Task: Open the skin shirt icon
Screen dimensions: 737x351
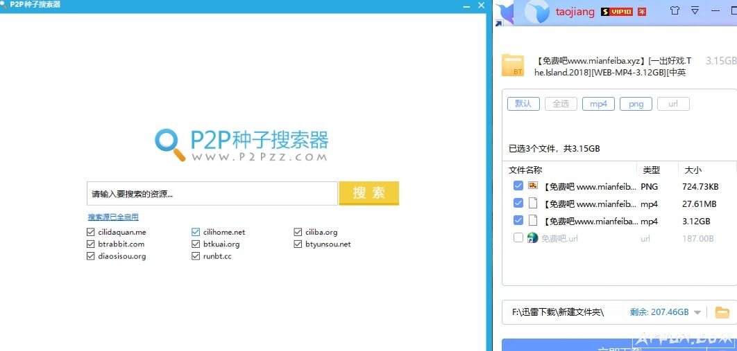Action: (675, 11)
